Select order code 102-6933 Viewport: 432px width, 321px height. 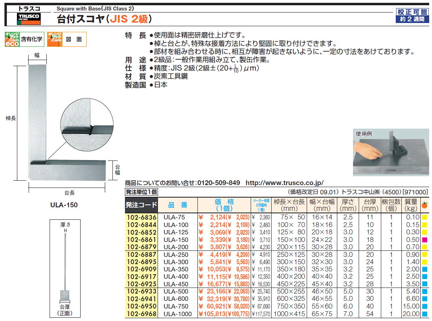click(x=141, y=291)
